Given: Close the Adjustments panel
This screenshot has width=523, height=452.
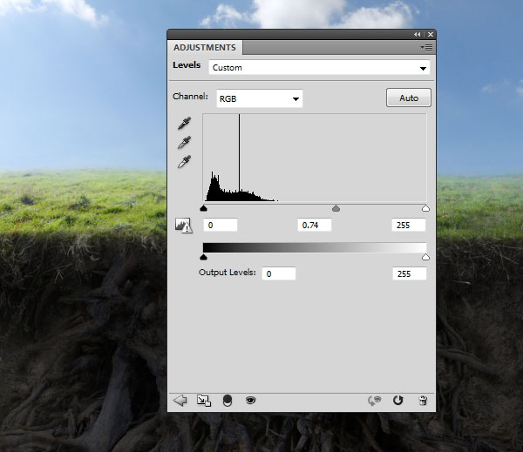Looking at the screenshot, I should tap(431, 34).
